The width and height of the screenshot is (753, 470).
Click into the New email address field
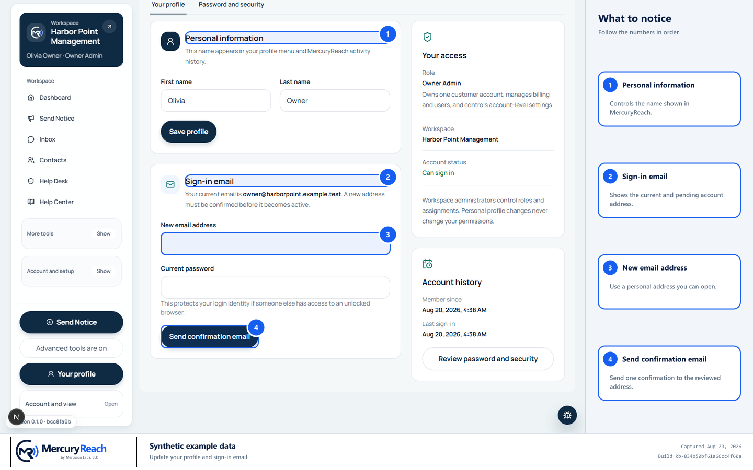(276, 244)
